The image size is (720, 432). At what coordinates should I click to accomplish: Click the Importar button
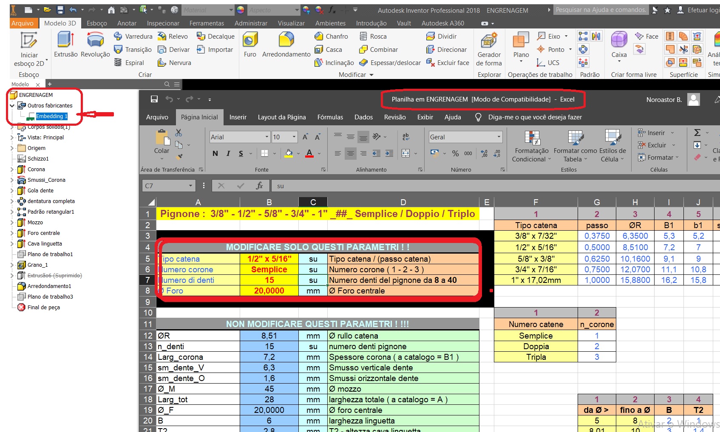[215, 50]
